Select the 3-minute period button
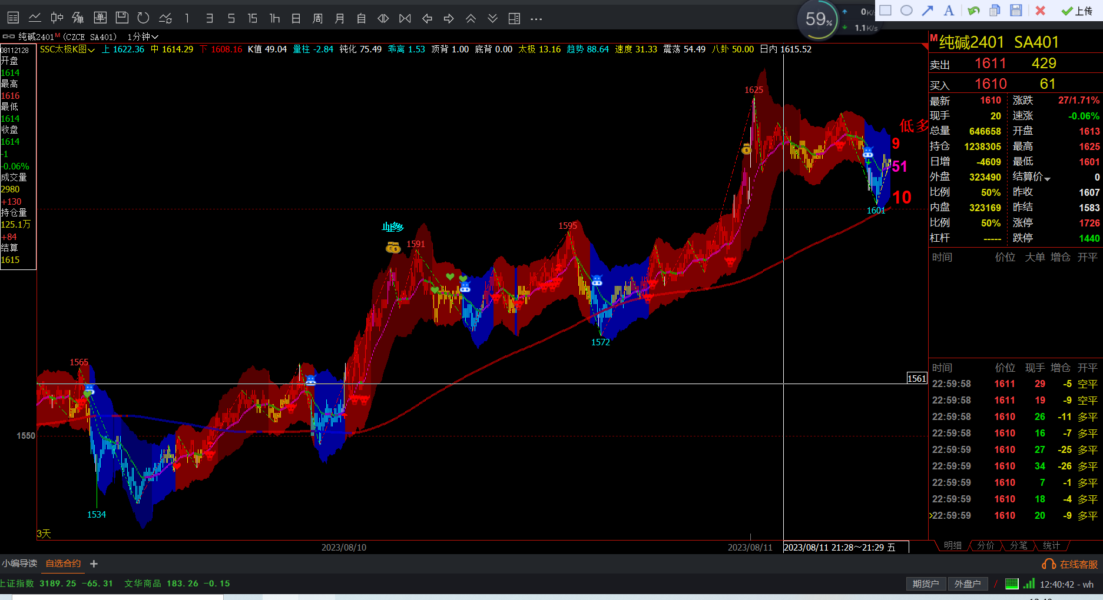Screen dimensions: 1103x600 [209, 18]
